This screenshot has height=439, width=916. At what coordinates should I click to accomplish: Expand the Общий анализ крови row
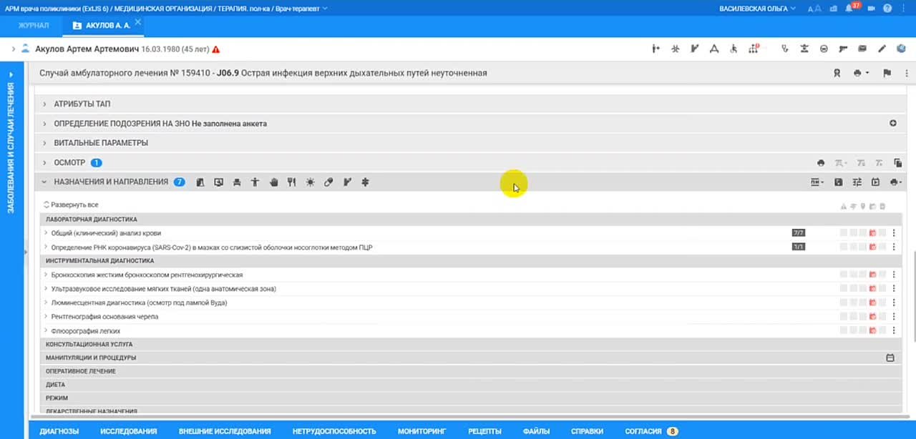46,233
